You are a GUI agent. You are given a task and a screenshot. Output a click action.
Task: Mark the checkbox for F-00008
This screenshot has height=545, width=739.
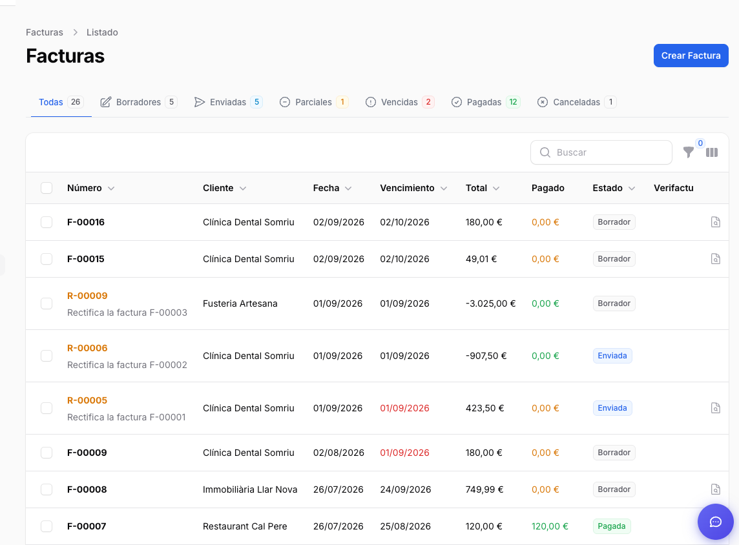pos(47,489)
